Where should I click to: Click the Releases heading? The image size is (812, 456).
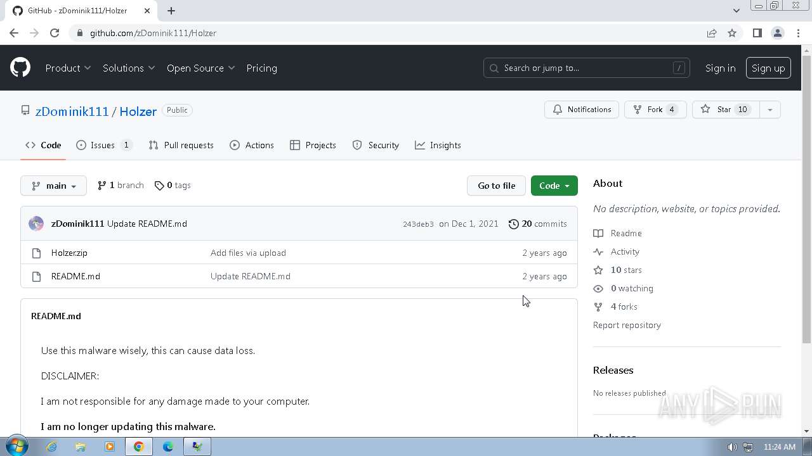click(613, 370)
